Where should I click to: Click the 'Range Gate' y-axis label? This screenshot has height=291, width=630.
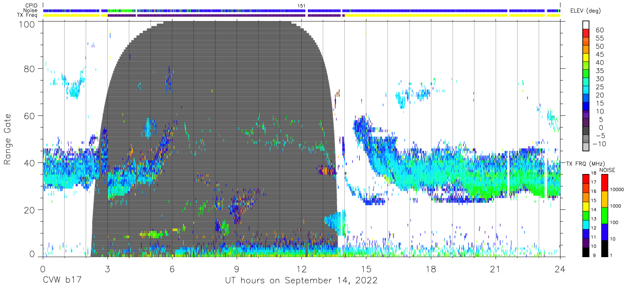[x=8, y=140]
